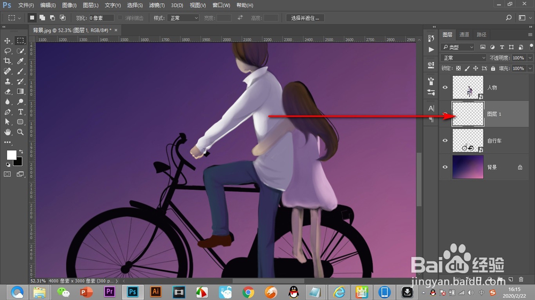Open Illustrator from the taskbar
Viewport: 535px width, 300px height.
coord(156,292)
